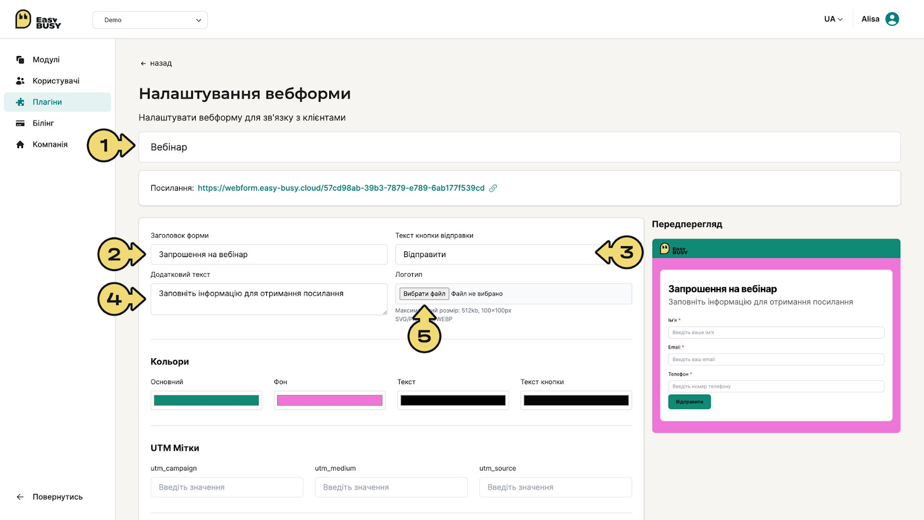Click Повернутись at the sidebar bottom
The height and width of the screenshot is (520, 924).
click(x=57, y=497)
